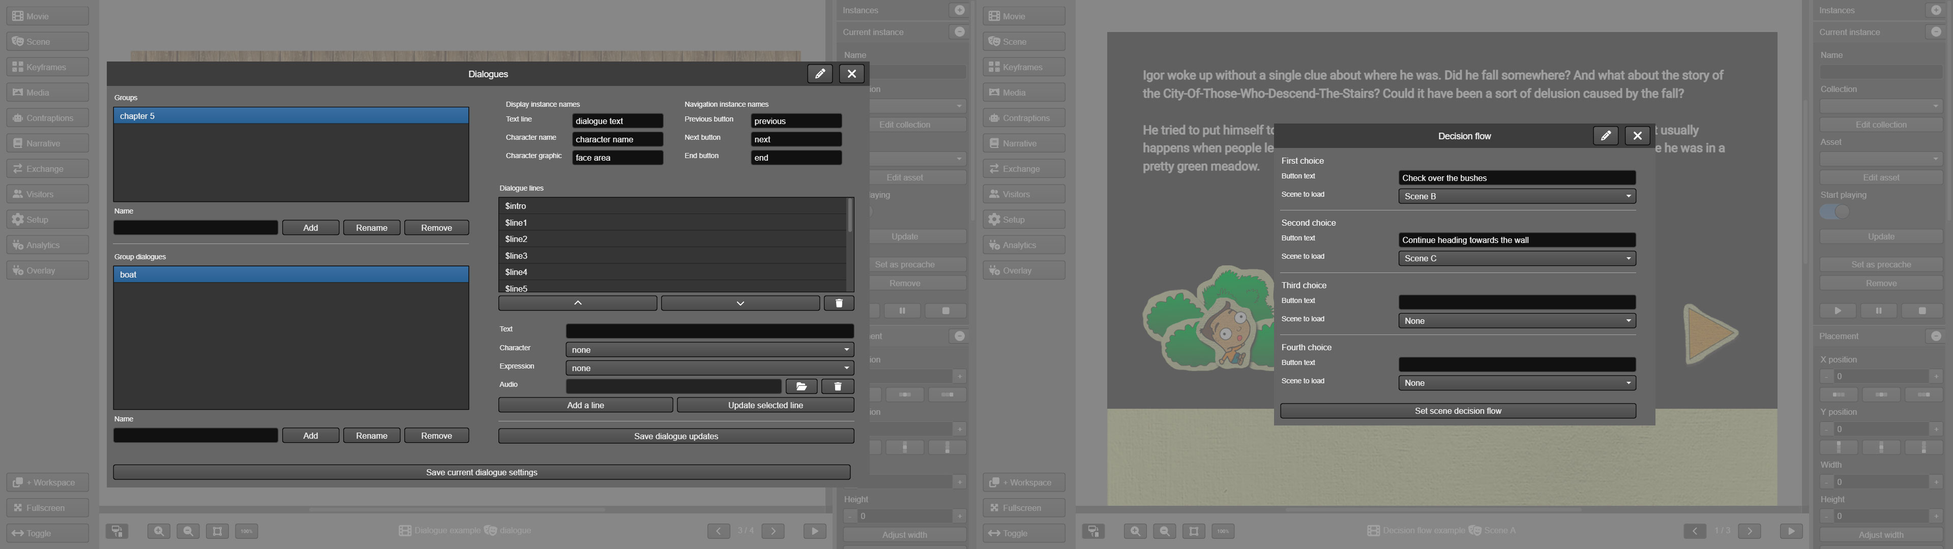This screenshot has height=549, width=1953.
Task: Collapse Placement section in right instances panel
Action: (1936, 336)
